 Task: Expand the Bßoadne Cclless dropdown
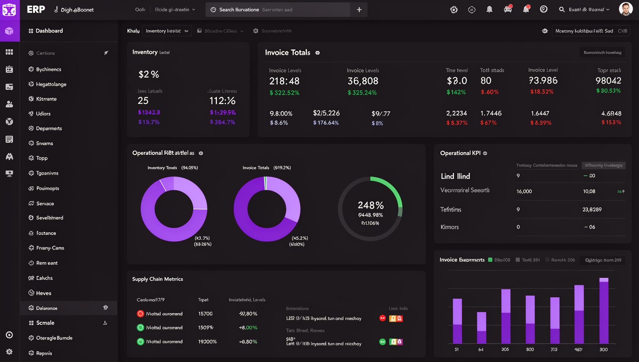[220, 31]
